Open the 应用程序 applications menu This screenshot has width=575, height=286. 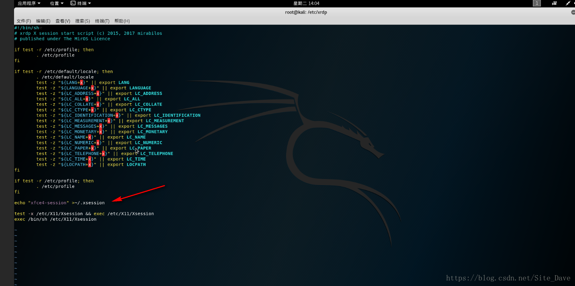(x=29, y=3)
